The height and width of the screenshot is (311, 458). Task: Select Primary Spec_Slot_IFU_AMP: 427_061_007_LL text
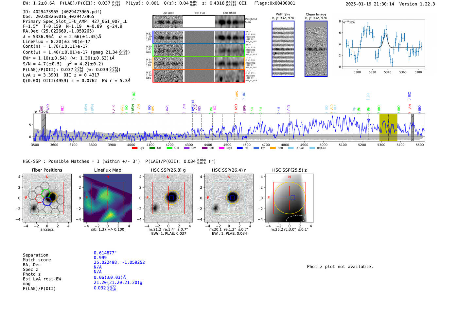click(x=75, y=21)
